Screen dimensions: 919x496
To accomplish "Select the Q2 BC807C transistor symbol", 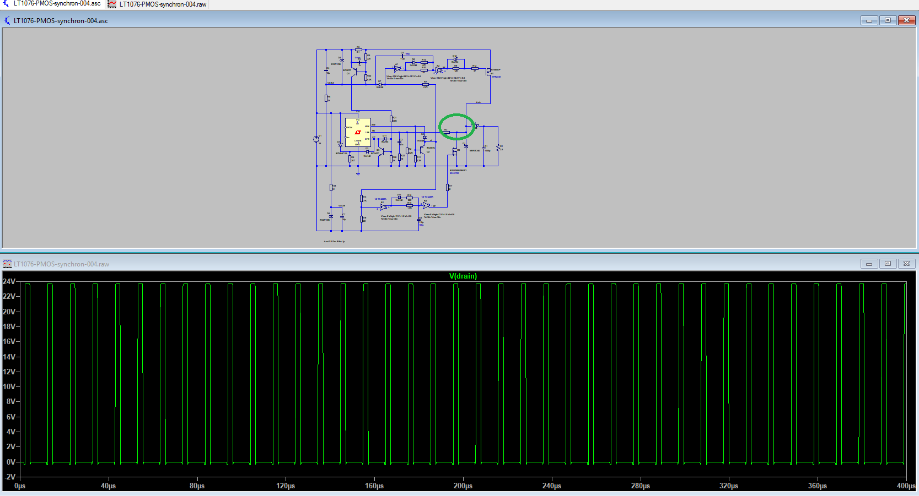I will (x=422, y=150).
